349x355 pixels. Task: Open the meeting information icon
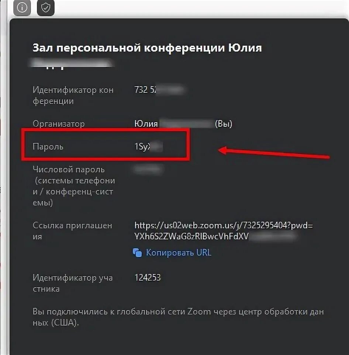click(x=22, y=8)
